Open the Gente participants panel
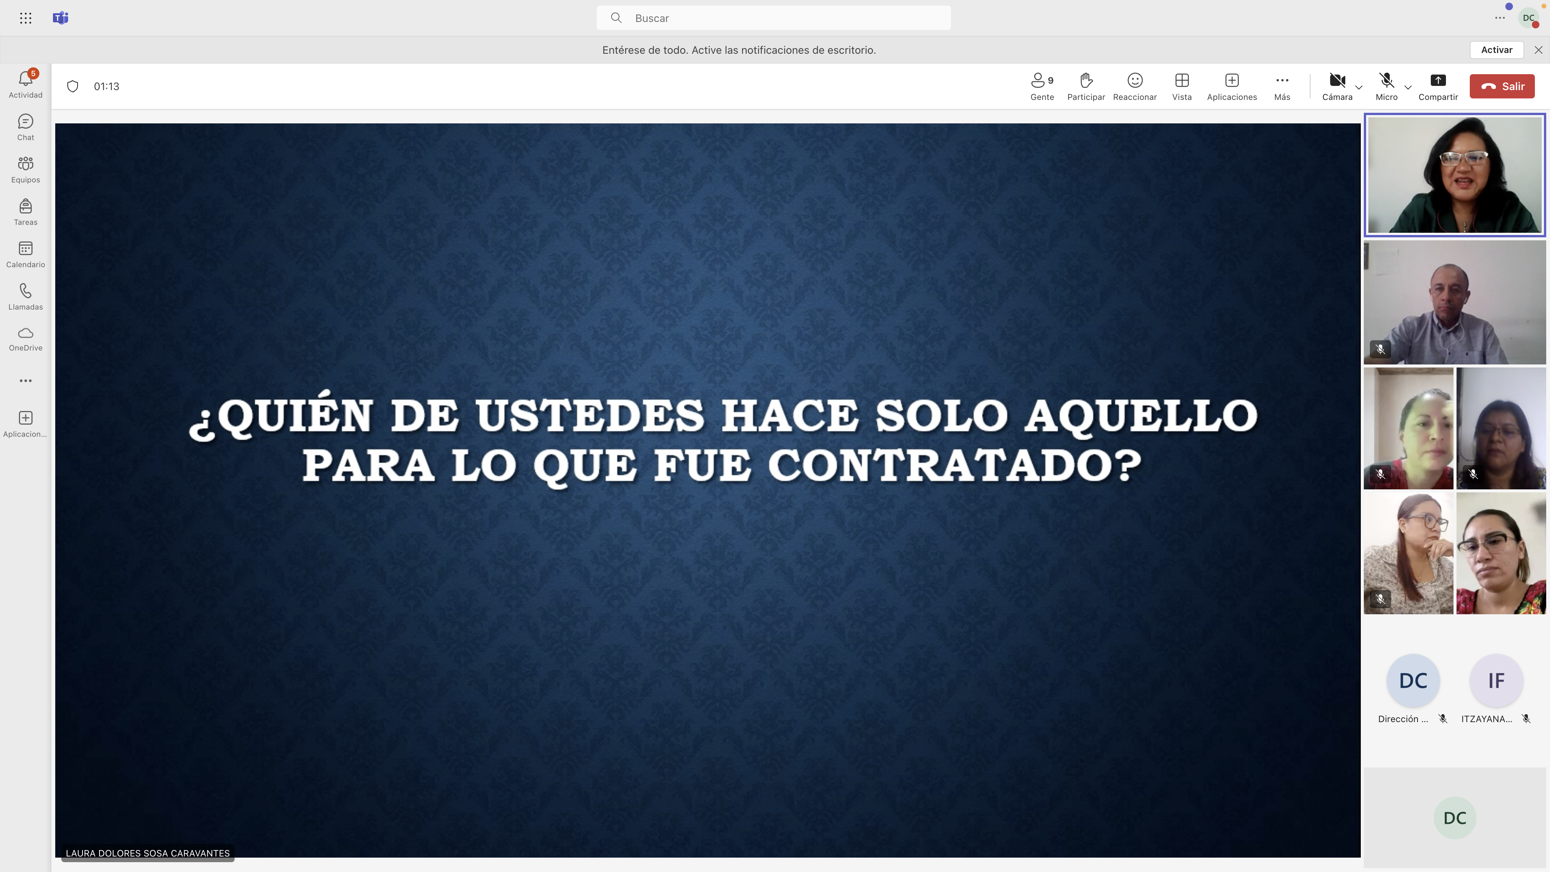The image size is (1550, 872). 1042,87
